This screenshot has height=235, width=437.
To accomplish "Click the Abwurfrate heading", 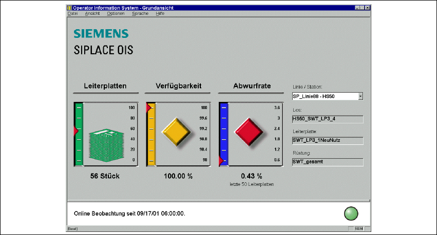I will coord(252,86).
